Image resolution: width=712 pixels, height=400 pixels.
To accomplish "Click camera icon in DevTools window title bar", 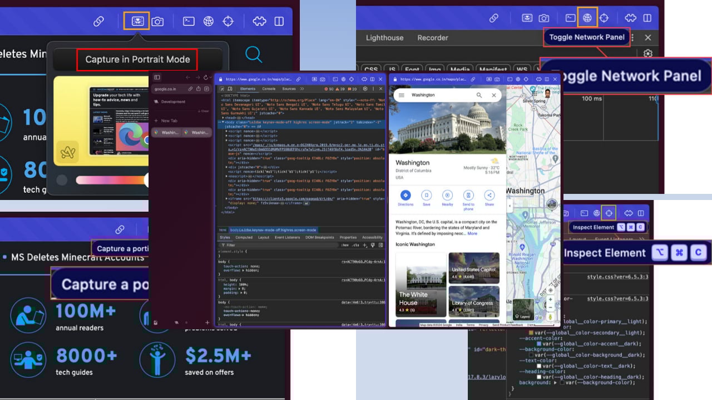I will pyautogui.click(x=323, y=79).
